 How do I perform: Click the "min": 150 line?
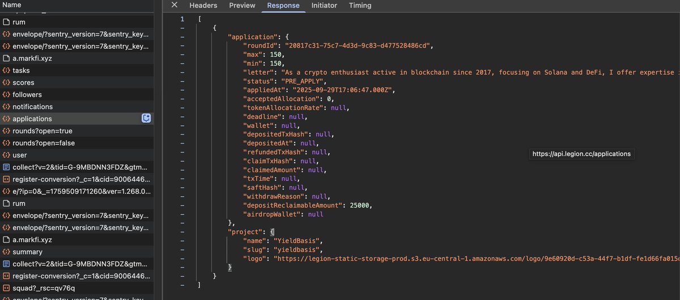(x=263, y=64)
